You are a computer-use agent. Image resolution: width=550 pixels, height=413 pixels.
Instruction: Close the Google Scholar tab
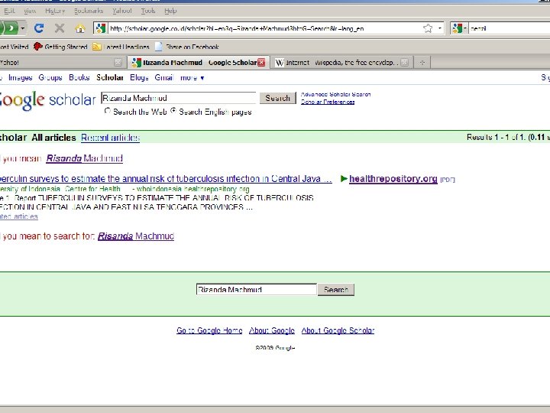[261, 63]
